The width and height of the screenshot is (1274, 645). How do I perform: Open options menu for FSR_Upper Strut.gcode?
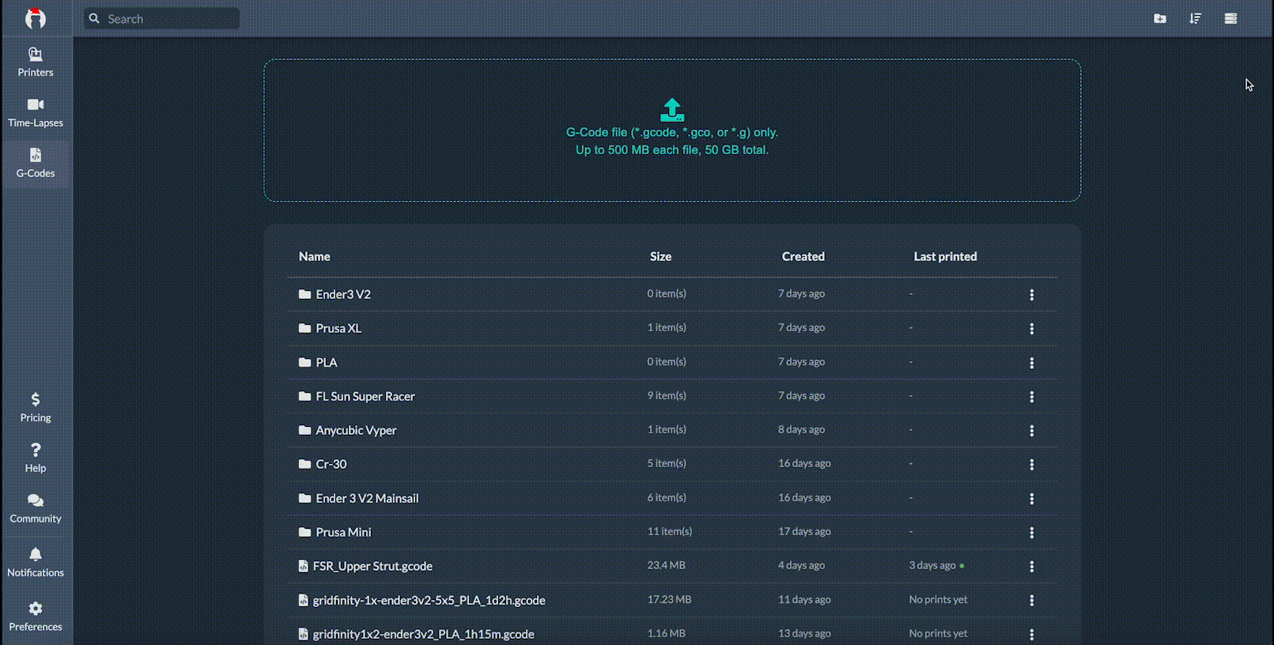click(x=1031, y=566)
